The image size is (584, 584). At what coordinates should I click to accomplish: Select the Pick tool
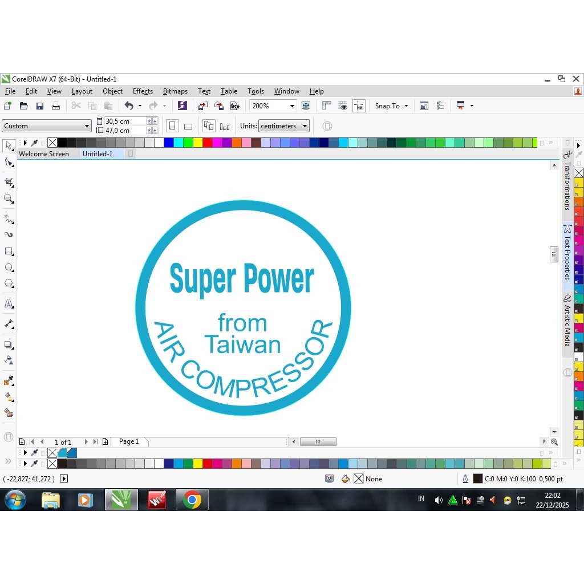[9, 146]
